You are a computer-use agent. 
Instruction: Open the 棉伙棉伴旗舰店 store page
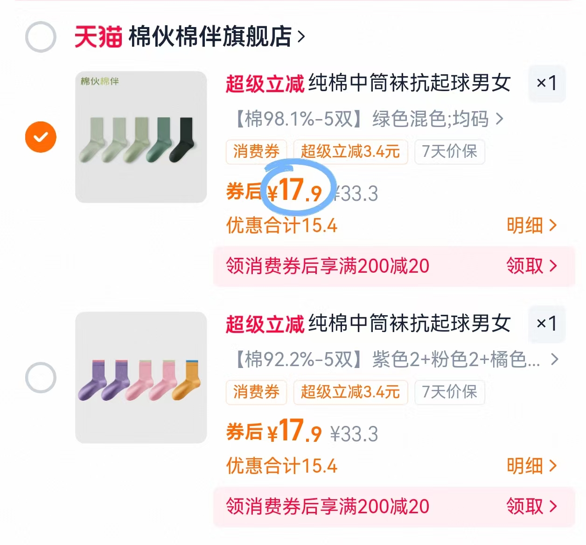(x=212, y=37)
